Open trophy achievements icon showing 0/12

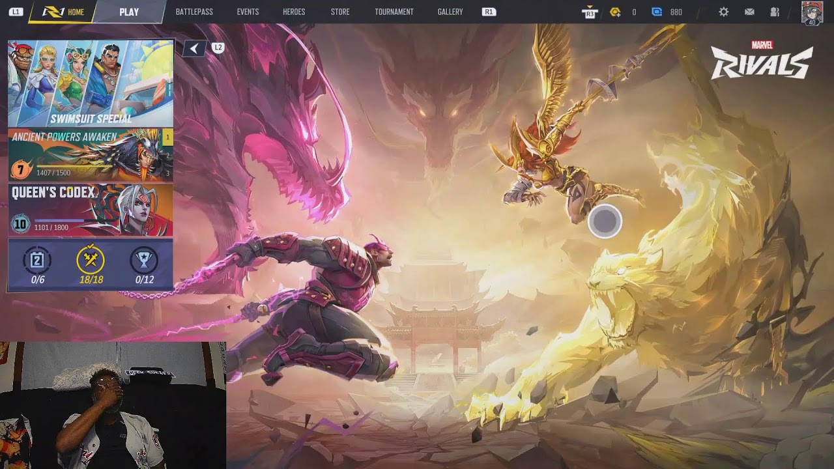[144, 261]
